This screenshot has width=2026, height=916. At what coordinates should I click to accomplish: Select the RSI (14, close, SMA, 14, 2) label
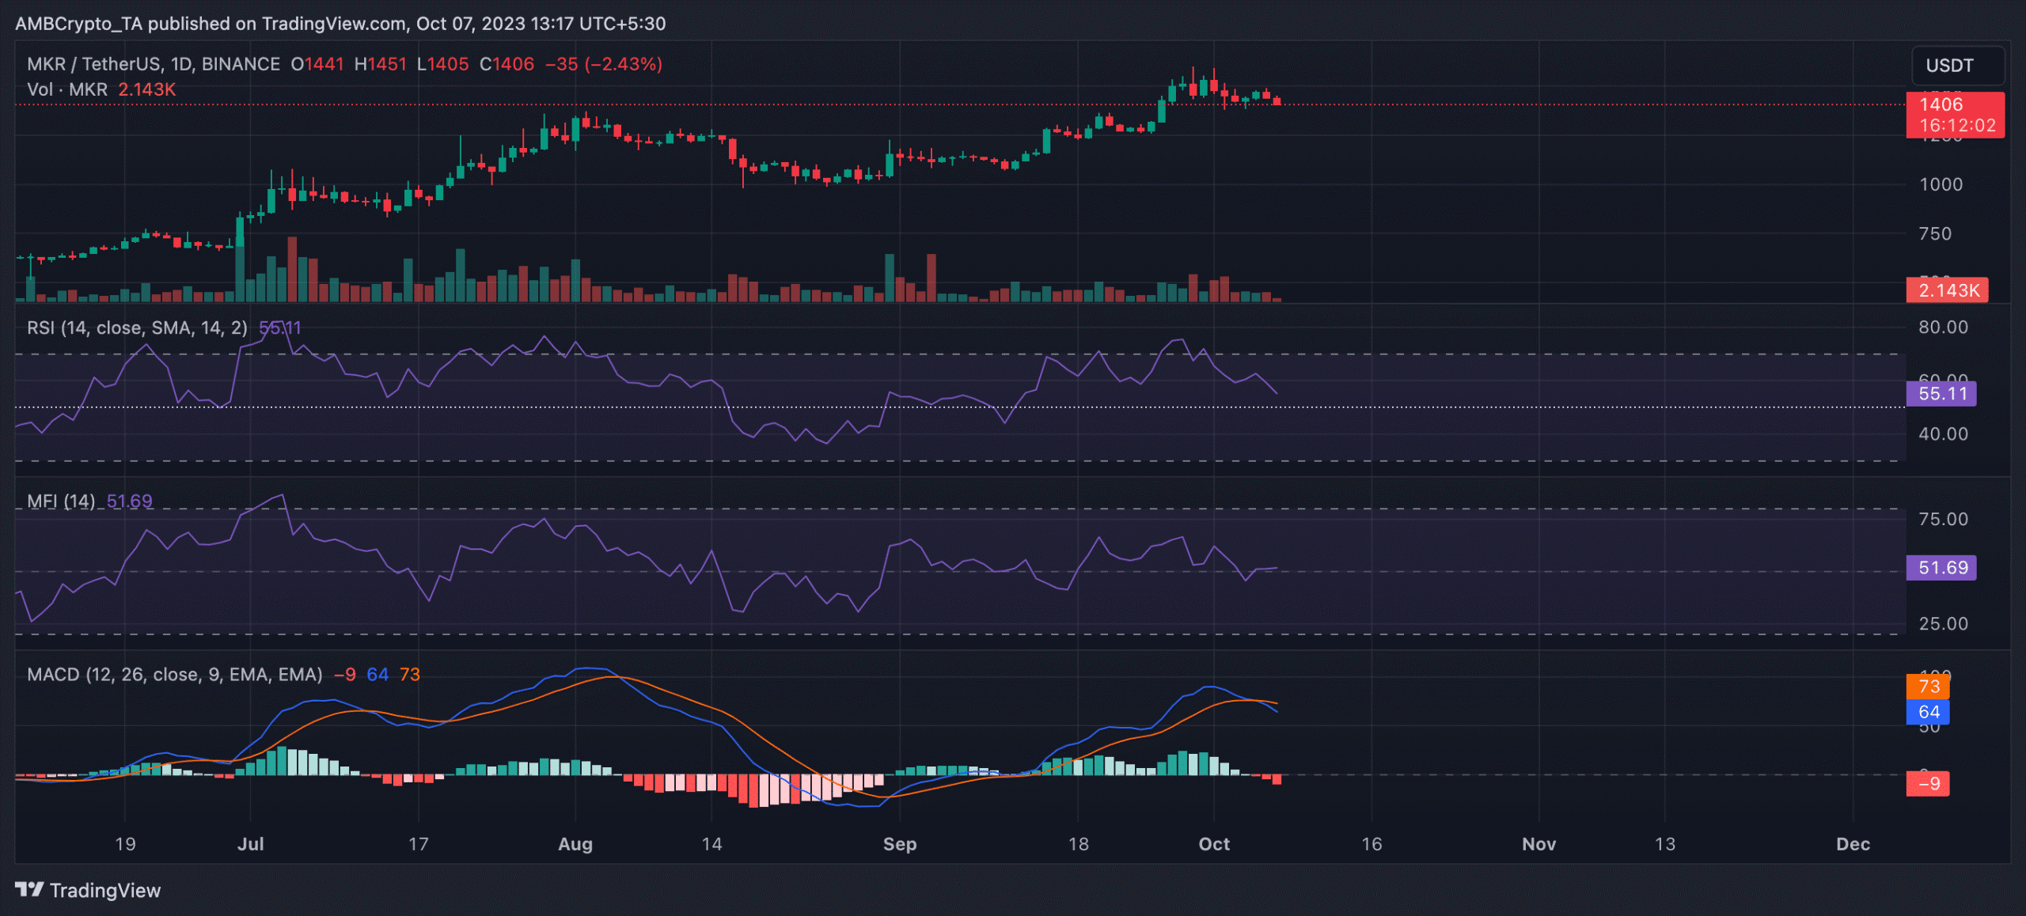pos(137,327)
